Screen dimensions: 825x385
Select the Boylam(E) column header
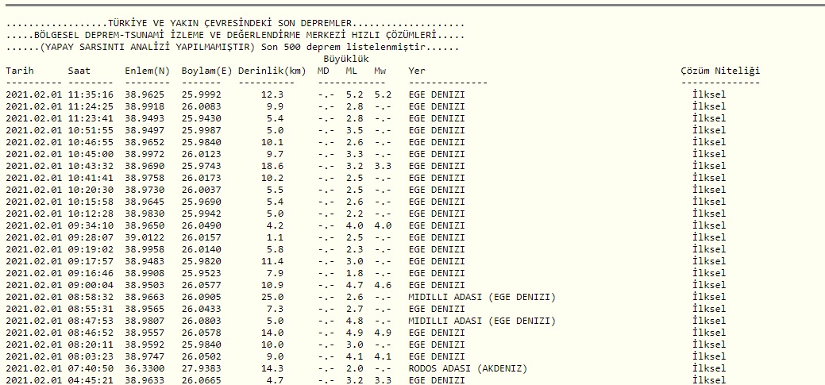(x=206, y=71)
